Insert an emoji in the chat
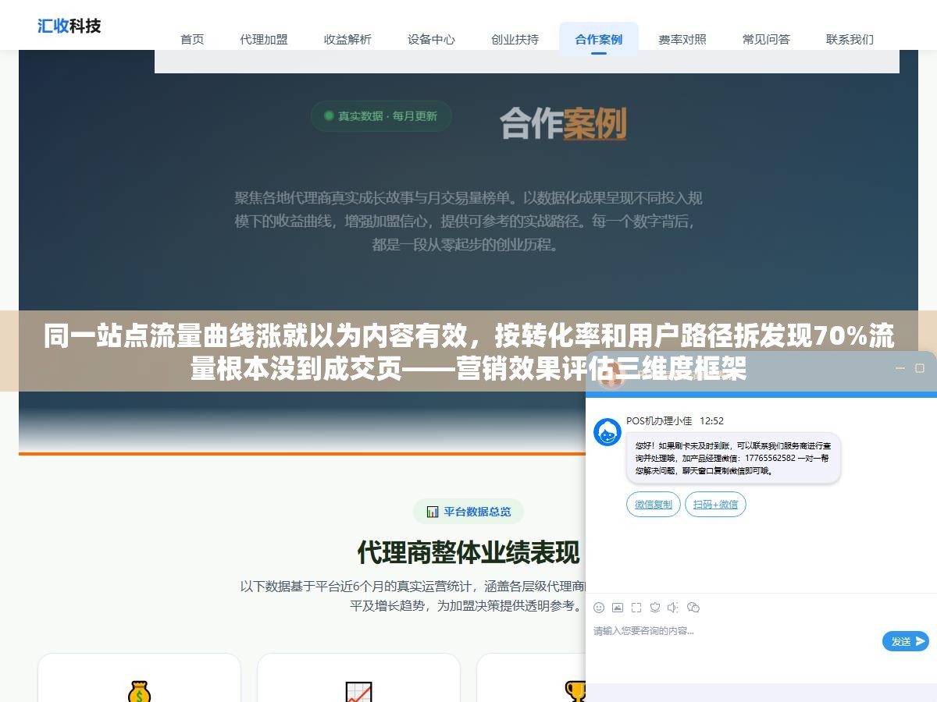Image resolution: width=937 pixels, height=702 pixels. 599,608
